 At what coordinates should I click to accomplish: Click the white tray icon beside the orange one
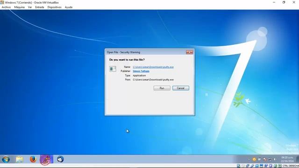click(x=260, y=159)
